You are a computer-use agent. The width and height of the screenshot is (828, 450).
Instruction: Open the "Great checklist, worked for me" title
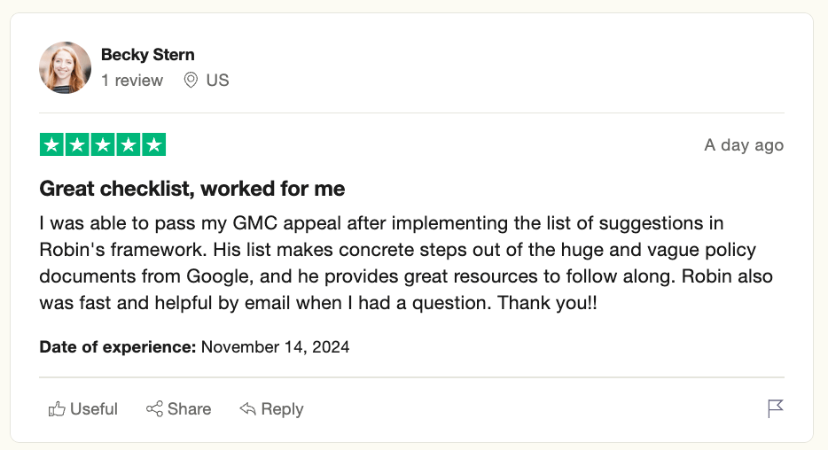[192, 189]
